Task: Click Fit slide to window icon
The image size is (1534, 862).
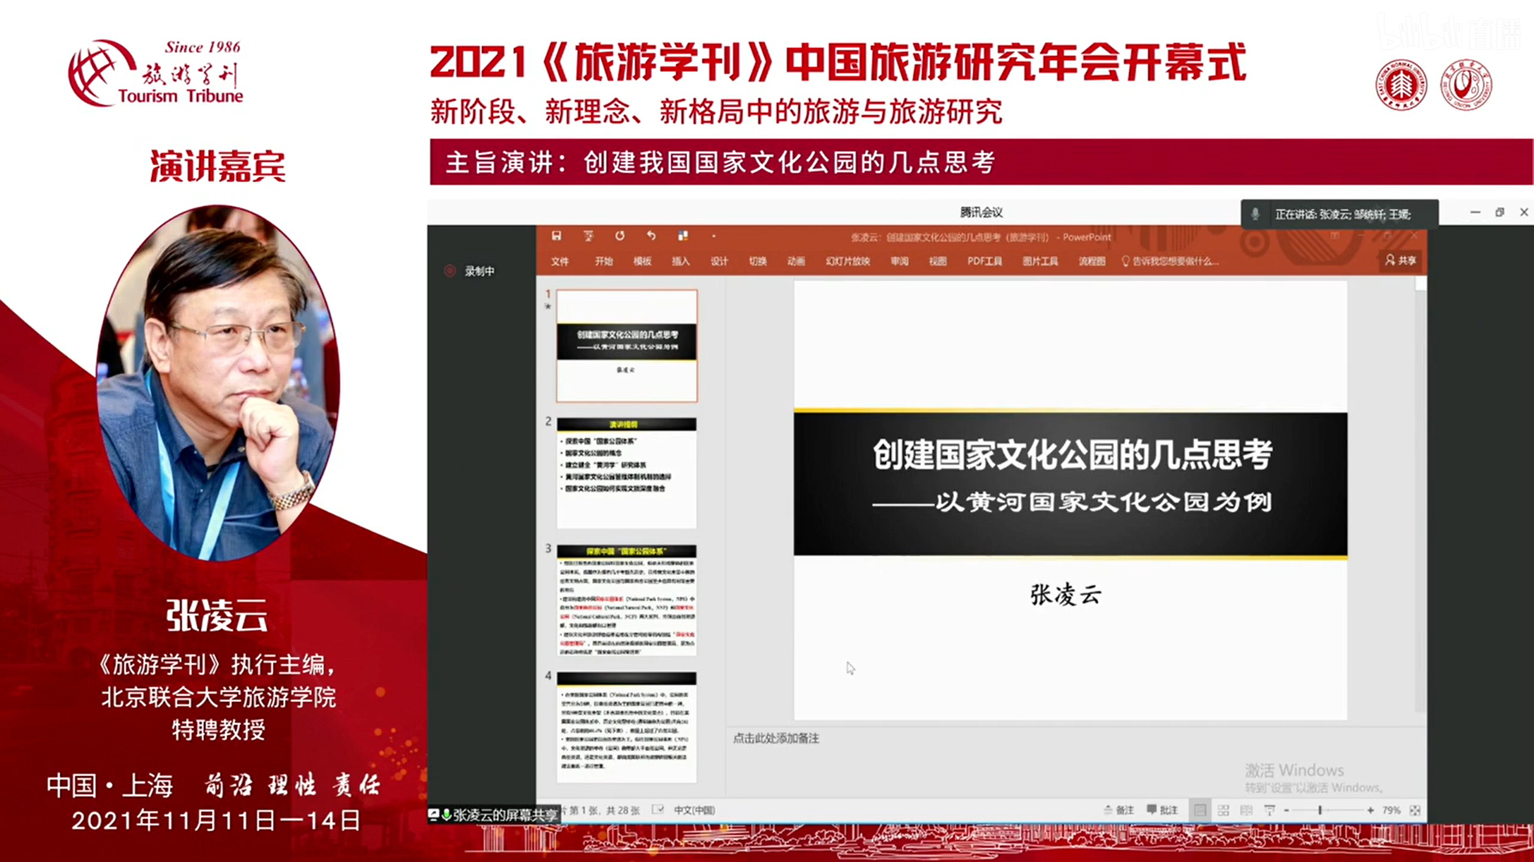Action: coord(1415,810)
